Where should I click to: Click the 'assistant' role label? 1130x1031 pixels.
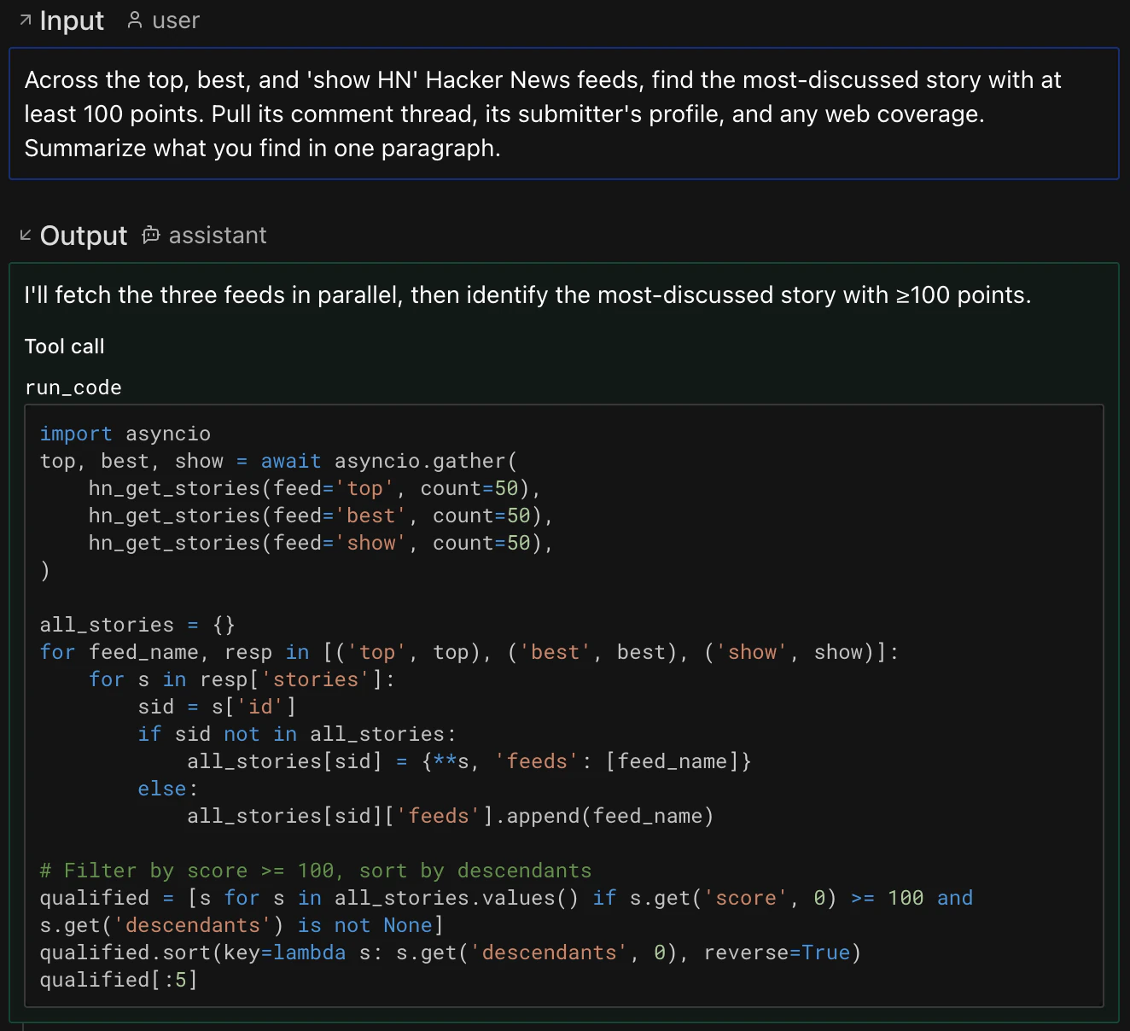[x=218, y=236]
